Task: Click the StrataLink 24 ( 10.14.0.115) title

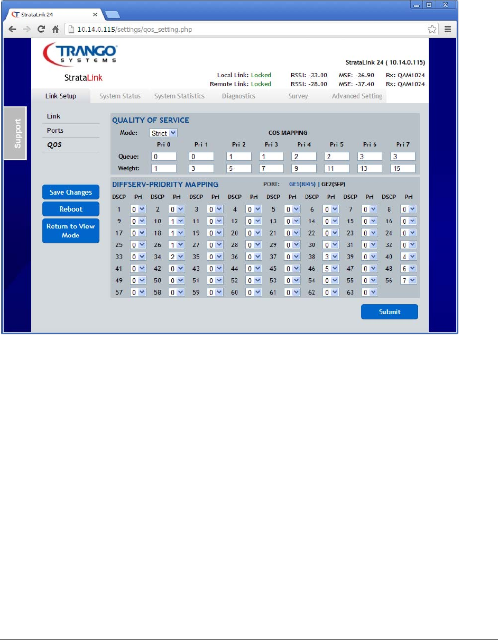Action: point(385,62)
